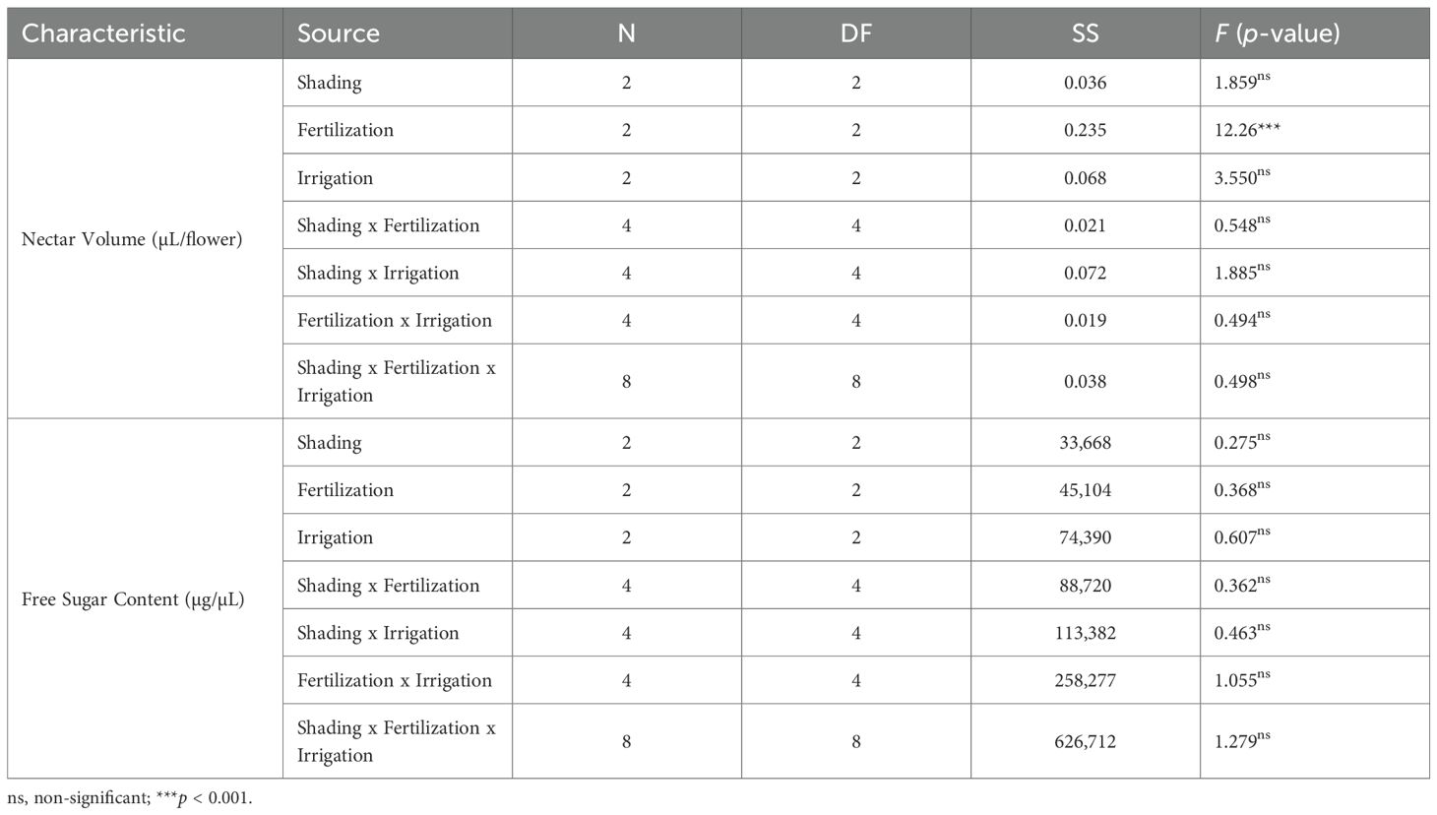
Task: Click the F-value 1.859 cell
Action: click(x=1241, y=83)
